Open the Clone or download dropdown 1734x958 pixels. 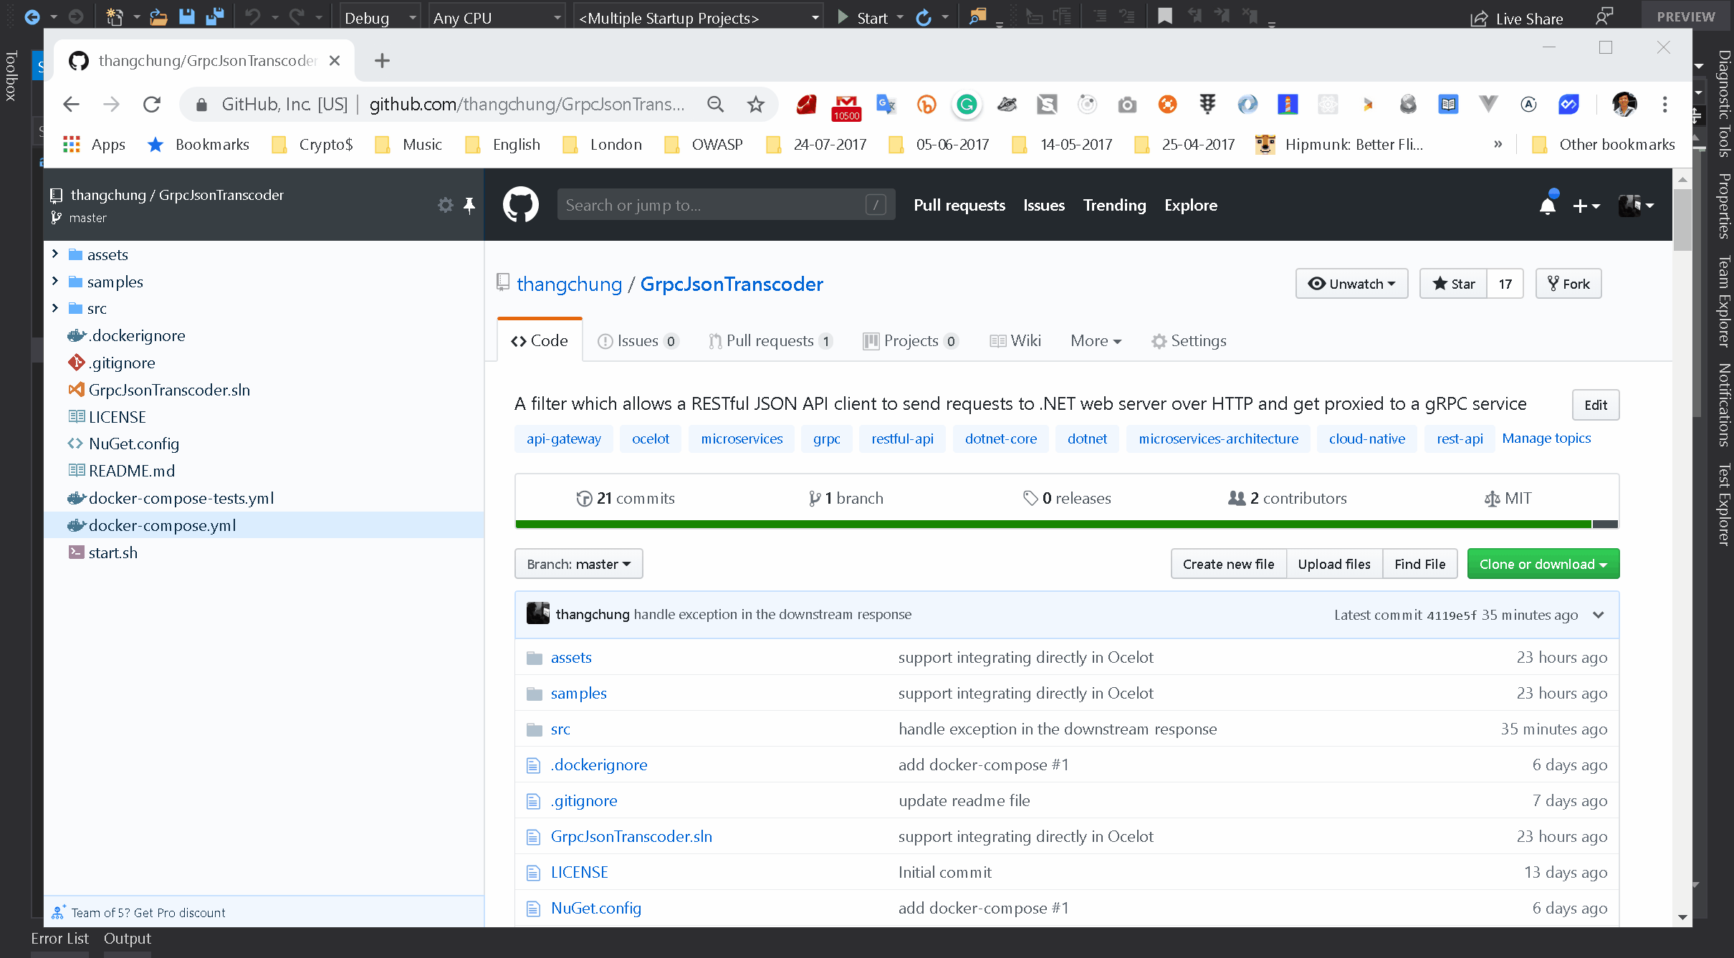tap(1543, 564)
